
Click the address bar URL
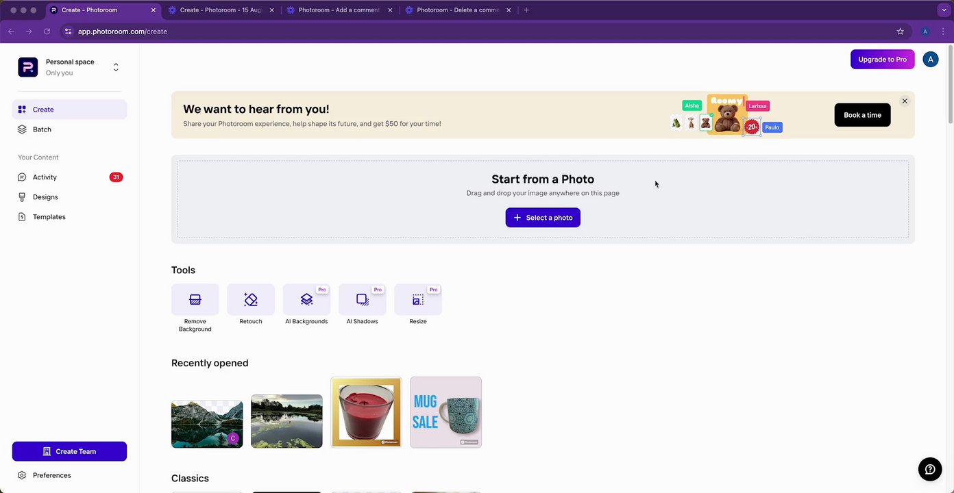coord(123,31)
